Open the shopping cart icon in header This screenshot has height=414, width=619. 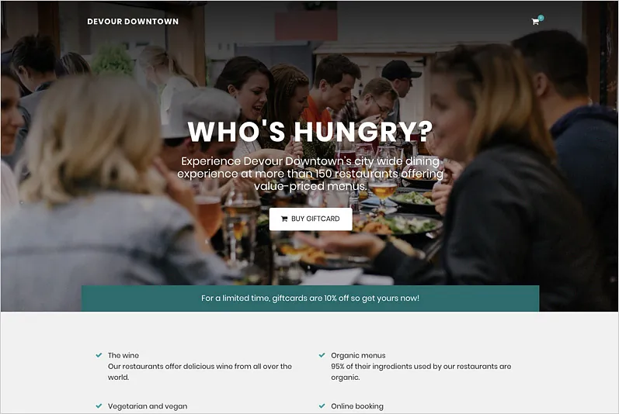tap(535, 22)
